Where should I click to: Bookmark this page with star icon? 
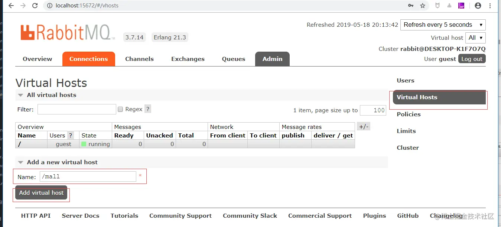pyautogui.click(x=423, y=6)
